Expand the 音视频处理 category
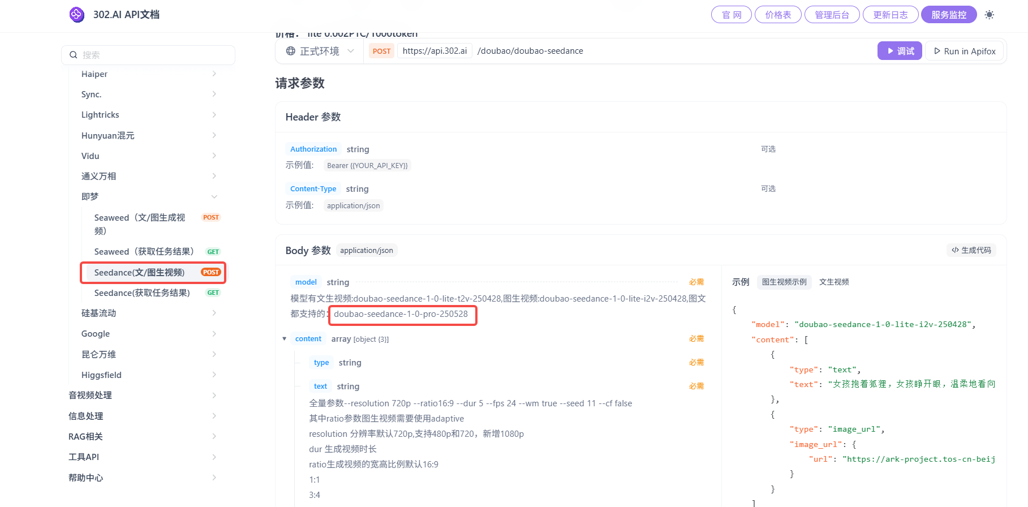1028x507 pixels. 143,395
